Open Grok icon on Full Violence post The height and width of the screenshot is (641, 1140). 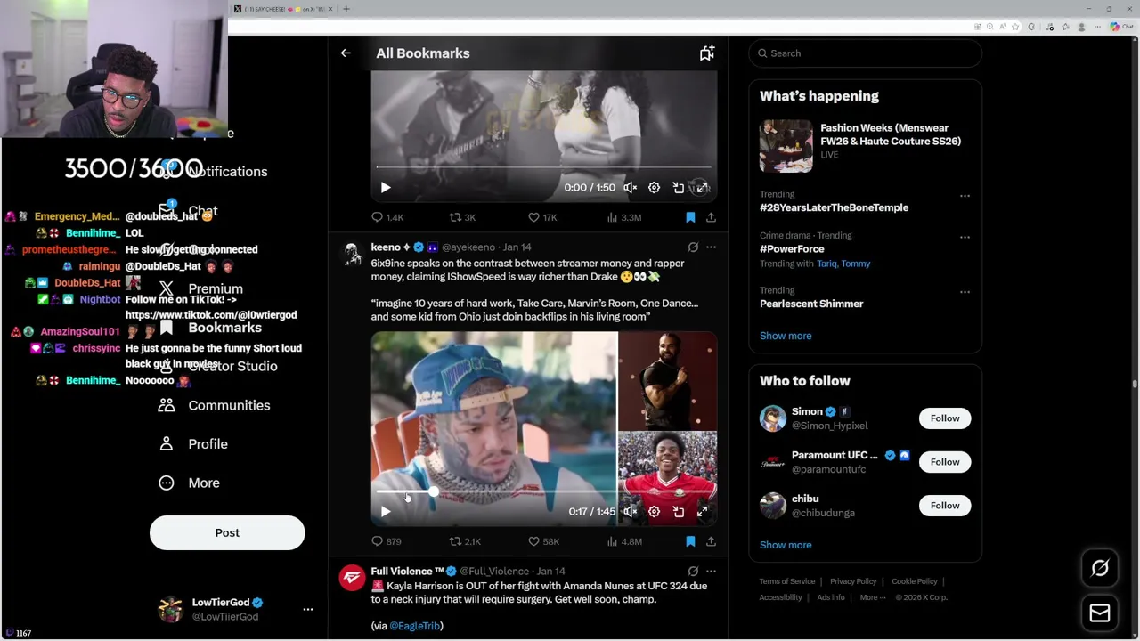pos(693,572)
